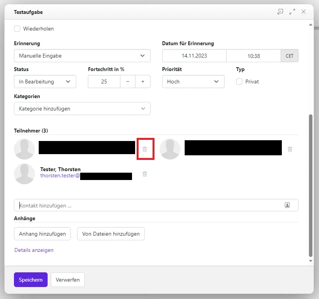Click the reminder date field 14.11.2023

pyautogui.click(x=194, y=56)
